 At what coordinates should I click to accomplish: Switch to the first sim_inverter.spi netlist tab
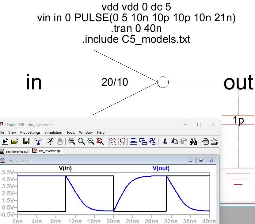(14, 151)
